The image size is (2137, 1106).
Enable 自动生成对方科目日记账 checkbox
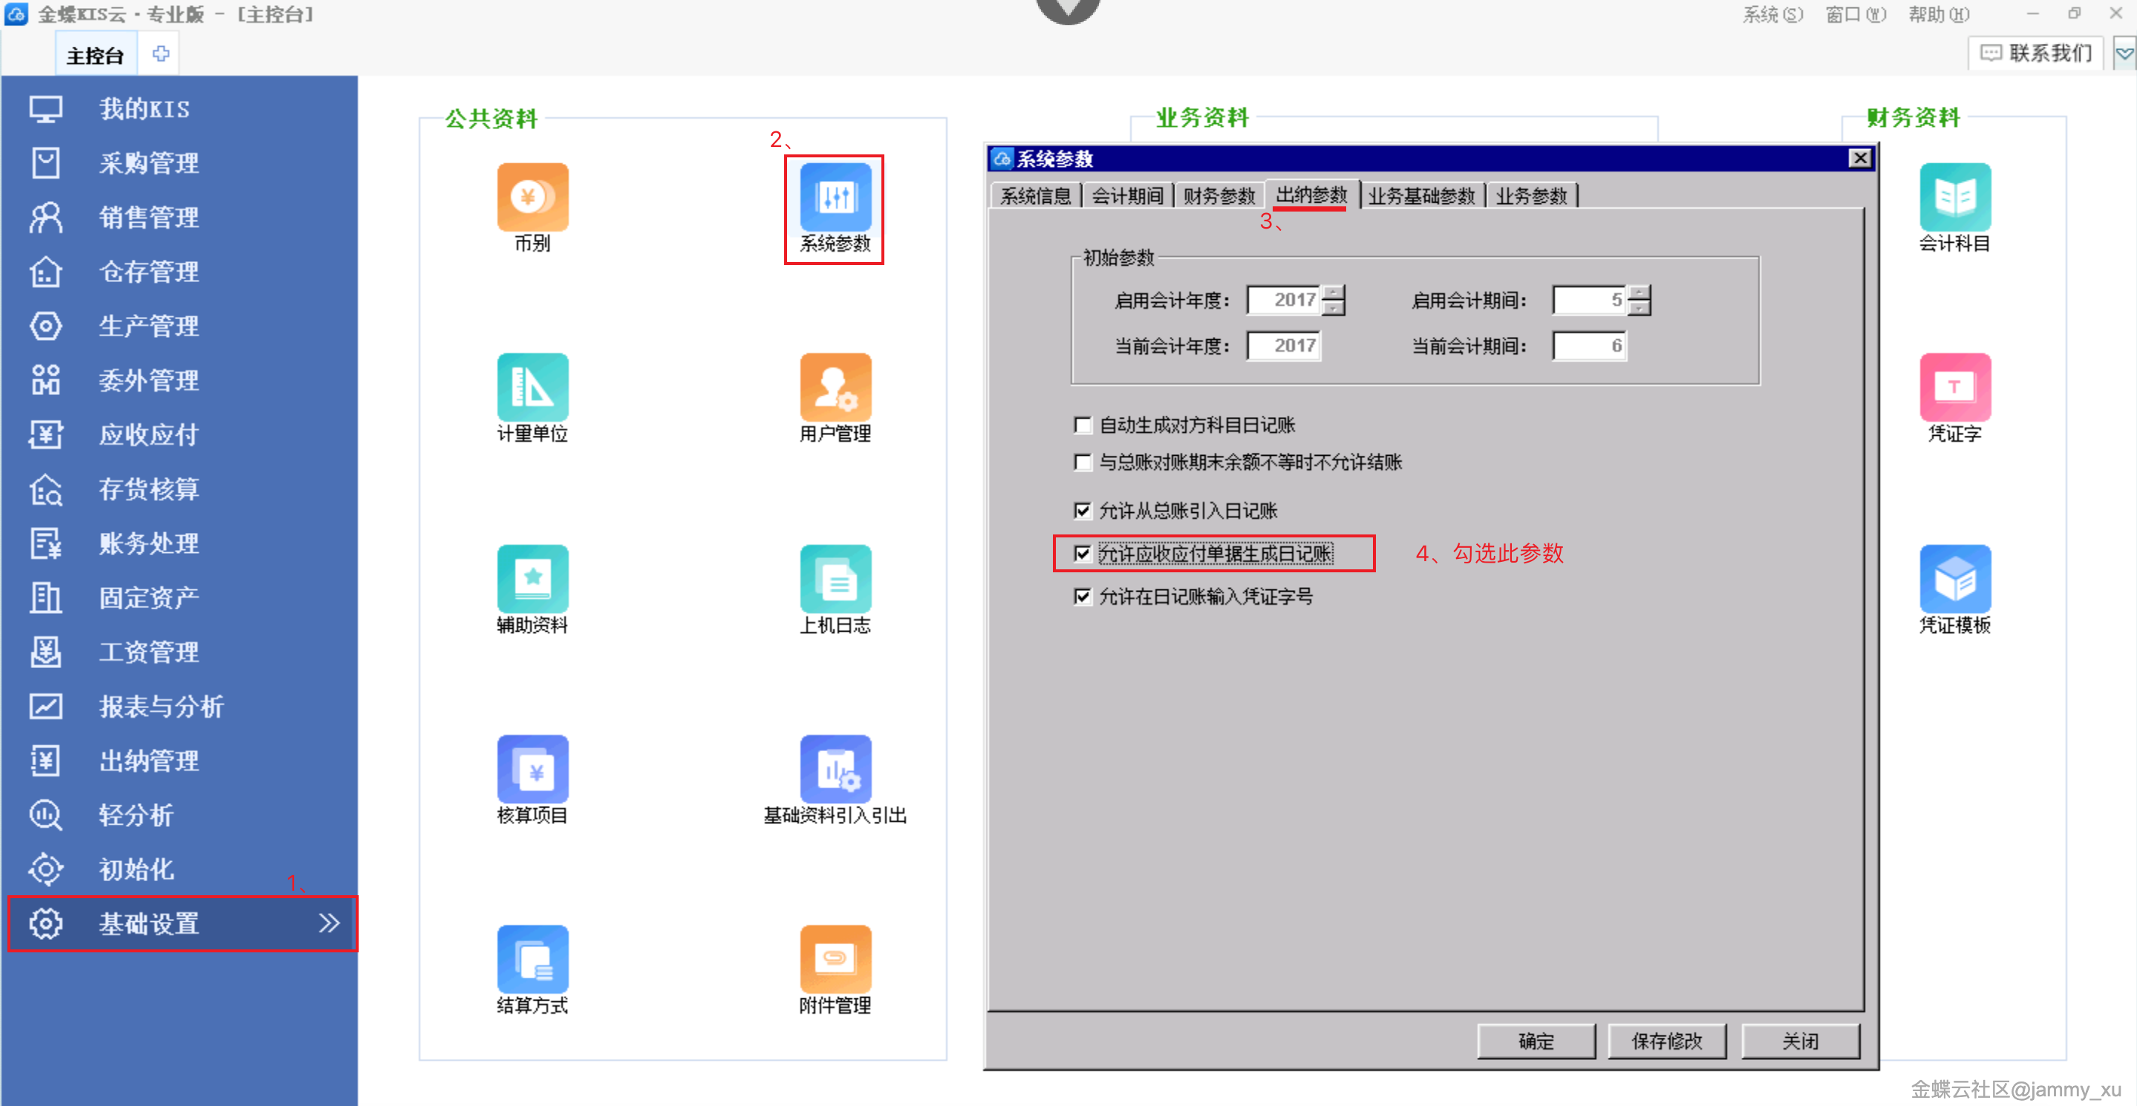pos(1082,425)
